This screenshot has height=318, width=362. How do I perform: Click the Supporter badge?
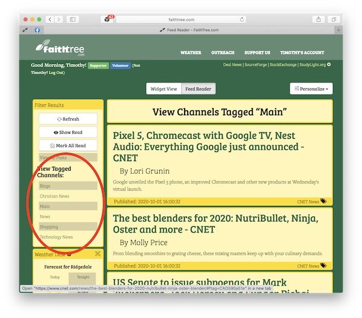coord(98,66)
